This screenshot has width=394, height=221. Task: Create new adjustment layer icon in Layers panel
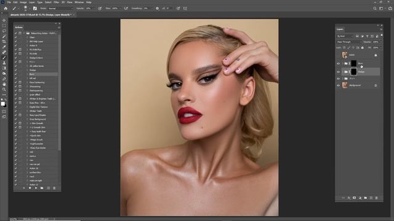(x=360, y=198)
